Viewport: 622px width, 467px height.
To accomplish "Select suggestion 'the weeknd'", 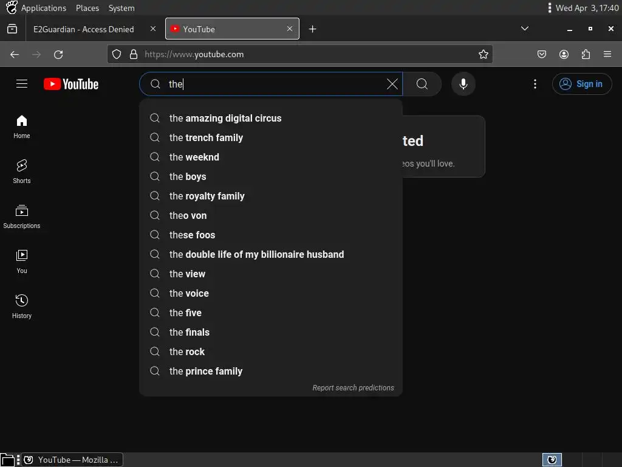I will coord(271,157).
